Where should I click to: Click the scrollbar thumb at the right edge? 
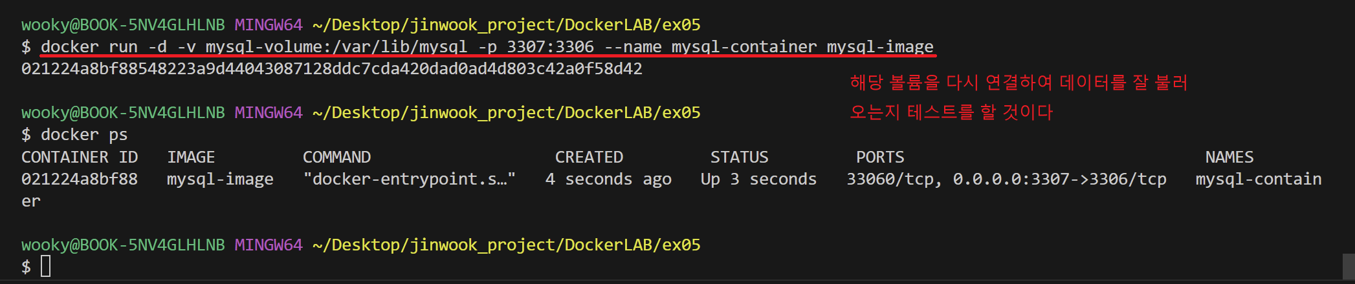pos(1349,266)
